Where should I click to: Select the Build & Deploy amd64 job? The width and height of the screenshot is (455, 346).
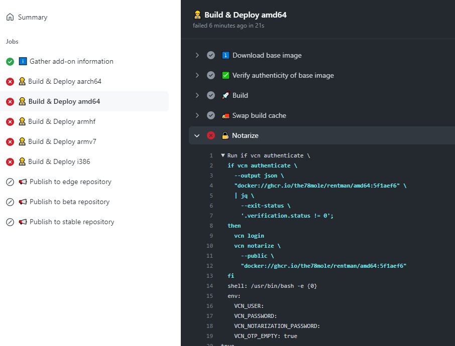point(64,102)
